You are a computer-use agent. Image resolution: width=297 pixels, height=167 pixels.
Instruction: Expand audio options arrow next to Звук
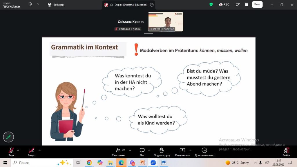(x=18, y=150)
